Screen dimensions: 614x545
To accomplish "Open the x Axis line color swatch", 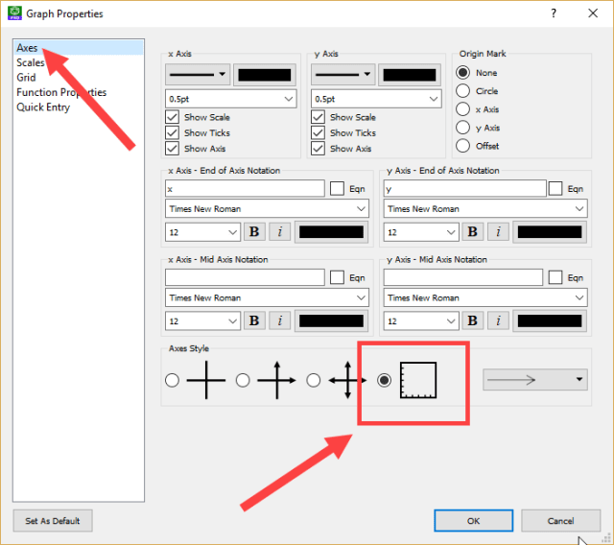I will (x=265, y=75).
